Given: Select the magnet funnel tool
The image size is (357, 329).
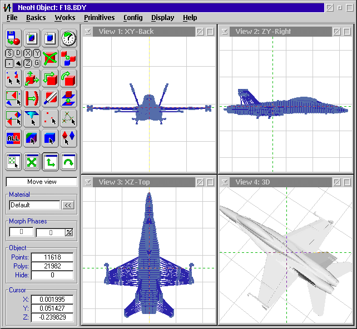Looking at the screenshot, I should tap(32, 118).
